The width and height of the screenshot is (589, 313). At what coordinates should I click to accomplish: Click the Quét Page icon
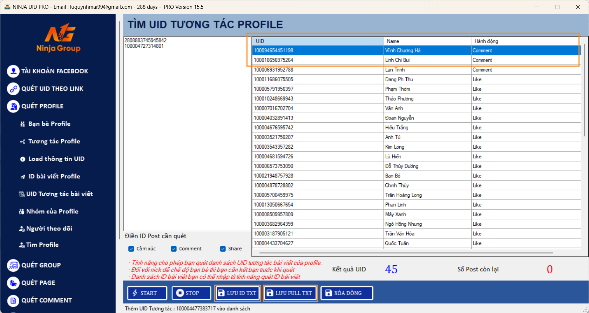(13, 283)
